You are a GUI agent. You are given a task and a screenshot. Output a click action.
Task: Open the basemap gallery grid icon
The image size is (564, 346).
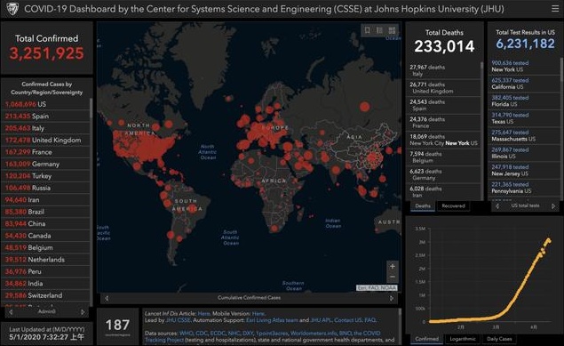coord(392,30)
